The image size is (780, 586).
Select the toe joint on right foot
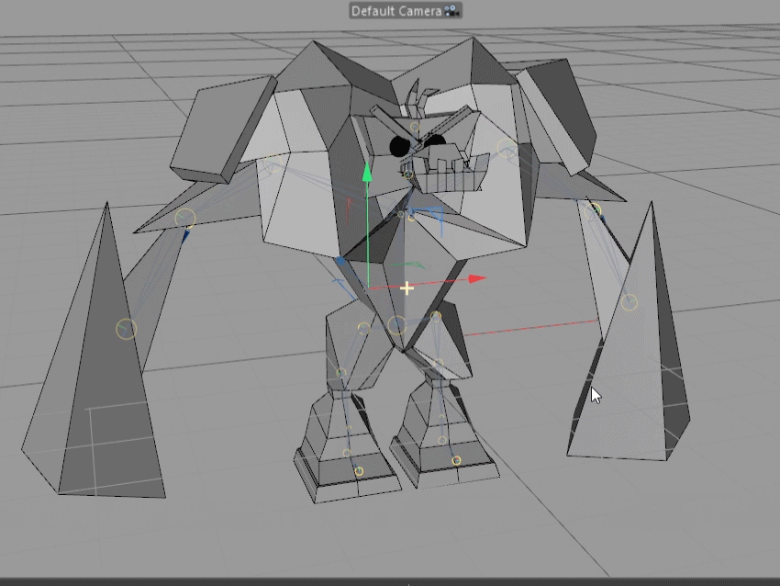pos(456,461)
